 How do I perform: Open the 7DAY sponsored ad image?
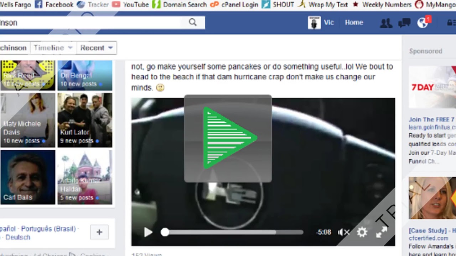(x=432, y=87)
